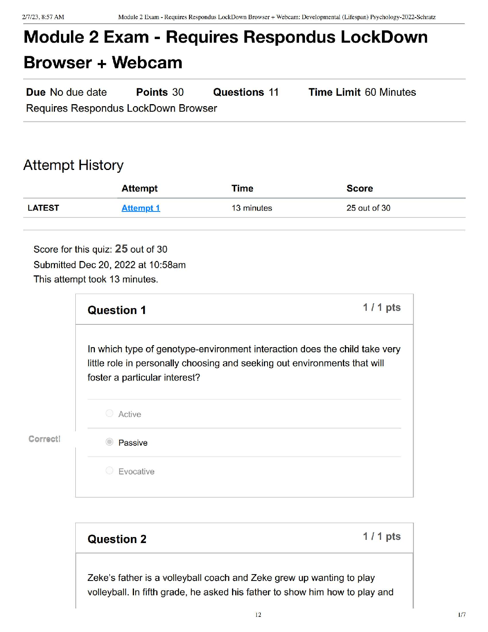Click the Correct! label beside Passive
This screenshot has height=632, width=488.
[44, 439]
